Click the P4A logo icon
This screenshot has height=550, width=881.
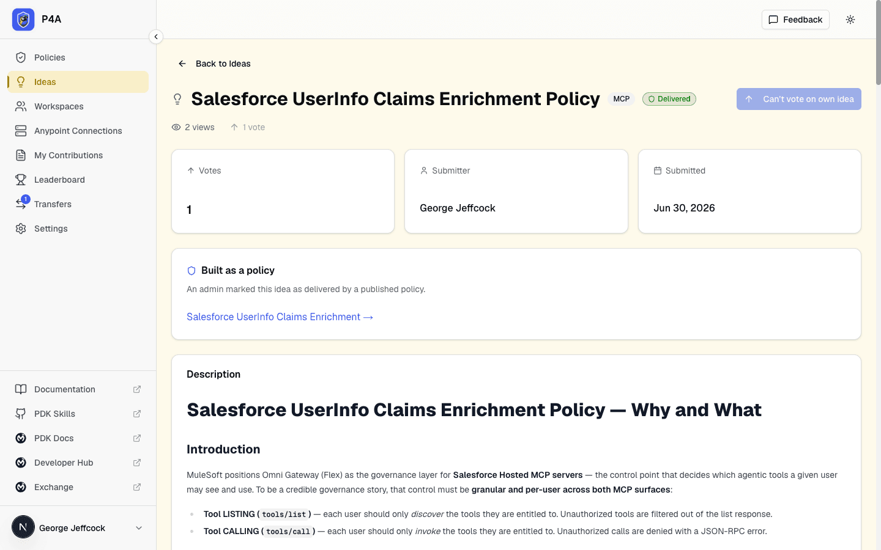coord(23,20)
